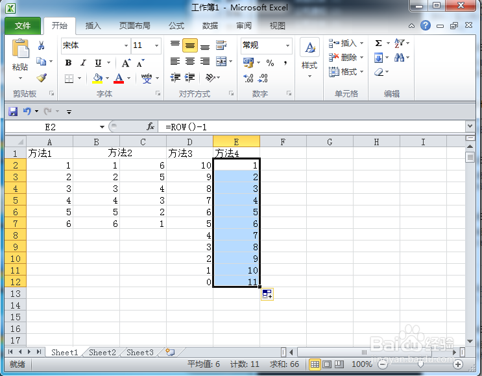Click the zoom slider handle

tap(420, 364)
